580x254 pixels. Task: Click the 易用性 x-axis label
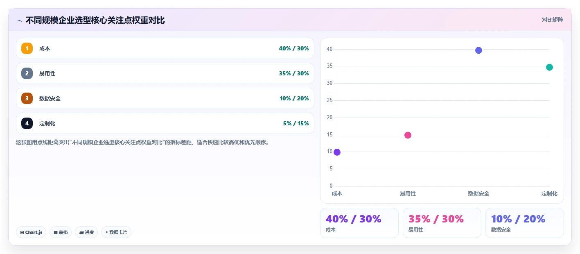[x=408, y=193]
